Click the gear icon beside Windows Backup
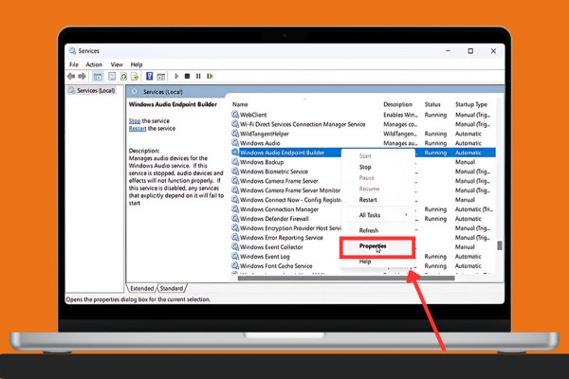The width and height of the screenshot is (569, 379). 235,161
